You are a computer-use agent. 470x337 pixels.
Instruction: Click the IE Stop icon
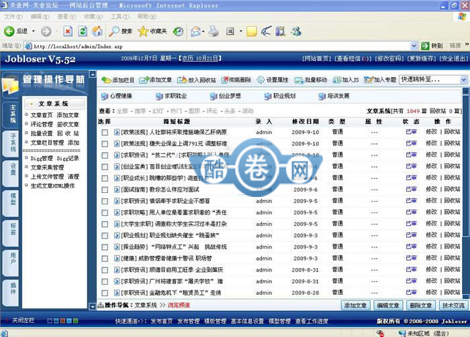[x=68, y=31]
